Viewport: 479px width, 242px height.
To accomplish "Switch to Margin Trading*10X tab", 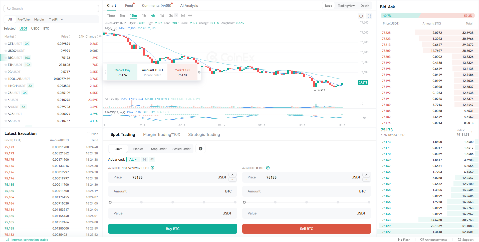I will tap(162, 135).
